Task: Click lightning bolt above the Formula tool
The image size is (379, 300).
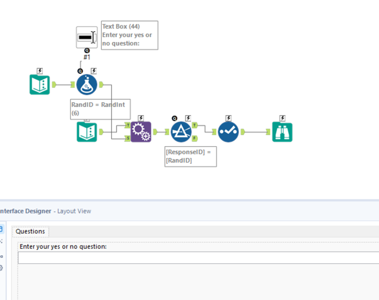Action: [x=94, y=71]
